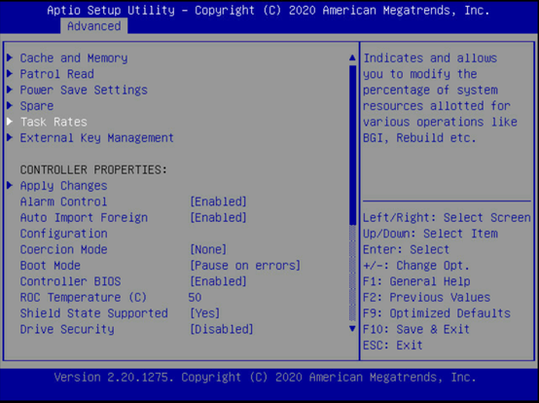Click the triangle icon beside Spare
This screenshot has width=539, height=403.
10,105
